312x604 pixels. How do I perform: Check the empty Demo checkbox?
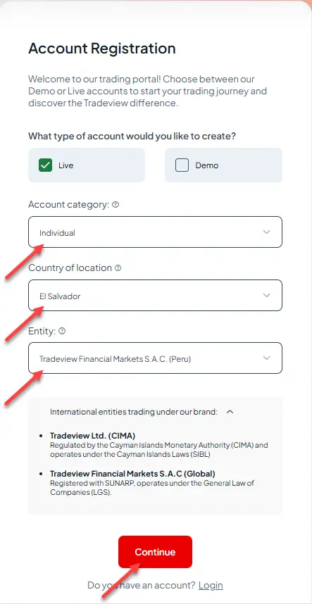[182, 165]
